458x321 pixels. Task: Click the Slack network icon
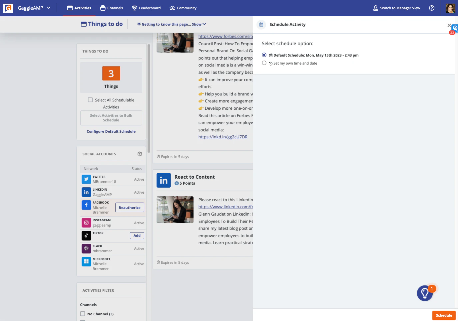point(86,248)
